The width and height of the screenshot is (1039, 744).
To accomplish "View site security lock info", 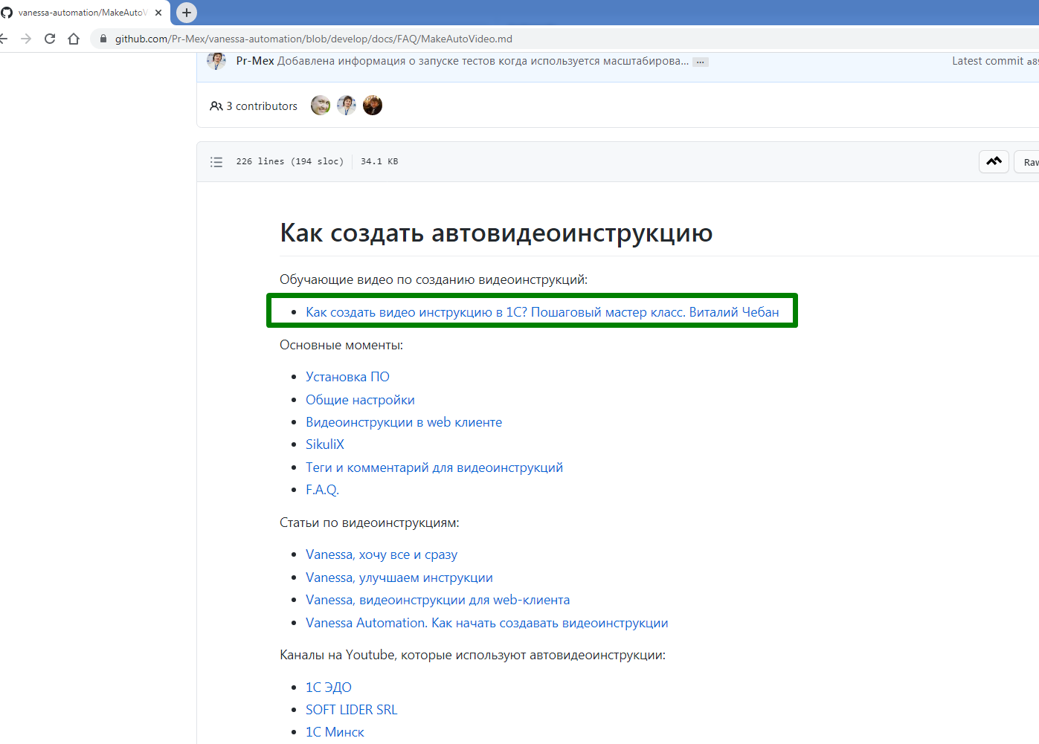I will click(103, 39).
